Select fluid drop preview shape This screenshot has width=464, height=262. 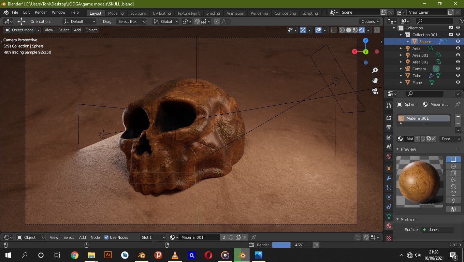tap(453, 200)
